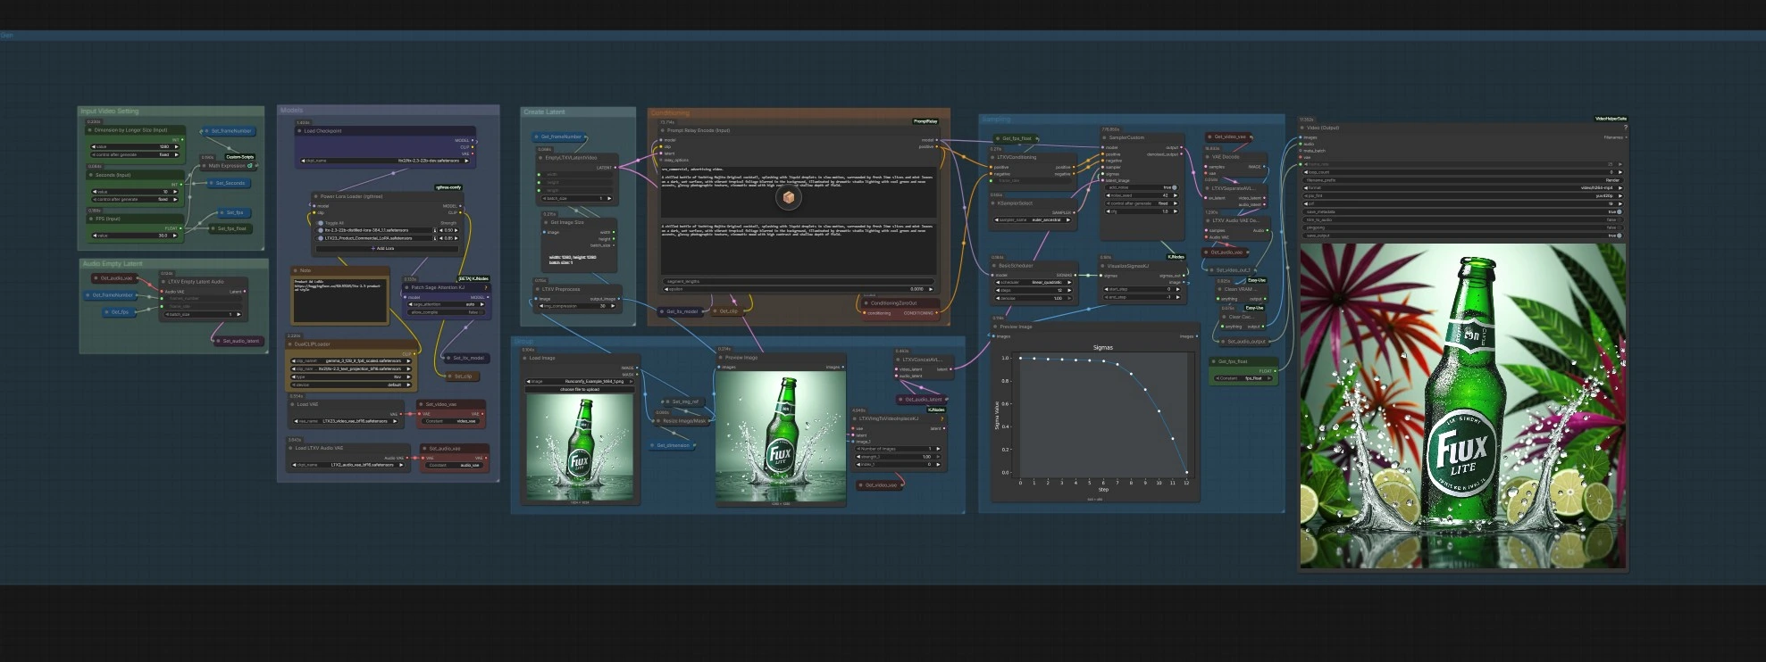This screenshot has width=1766, height=662.
Task: Open the type dropdown in DualCLIPLoader
Action: coord(351,377)
